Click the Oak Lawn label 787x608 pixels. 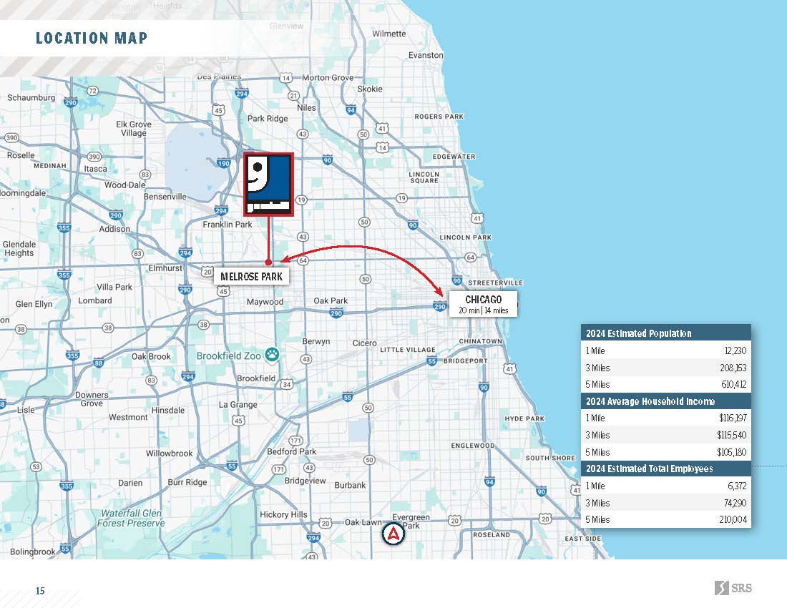pos(363,522)
